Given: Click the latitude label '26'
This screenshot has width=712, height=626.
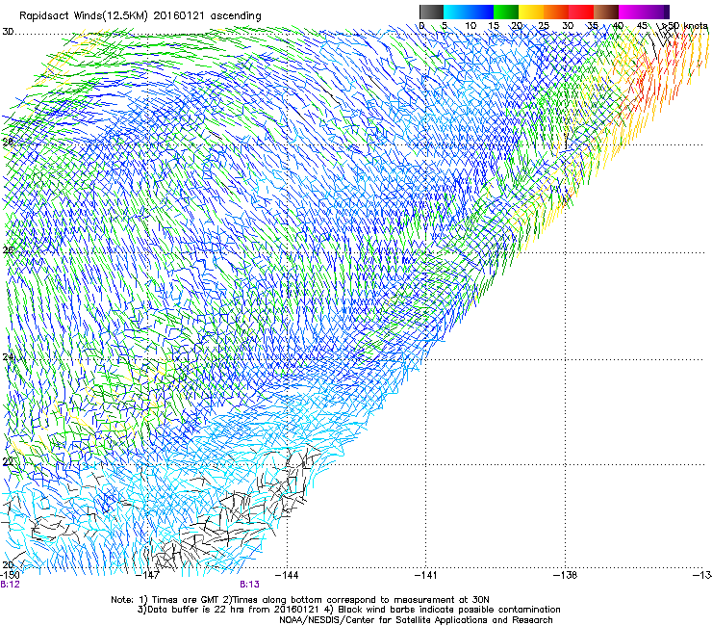Looking at the screenshot, I should [x=8, y=249].
